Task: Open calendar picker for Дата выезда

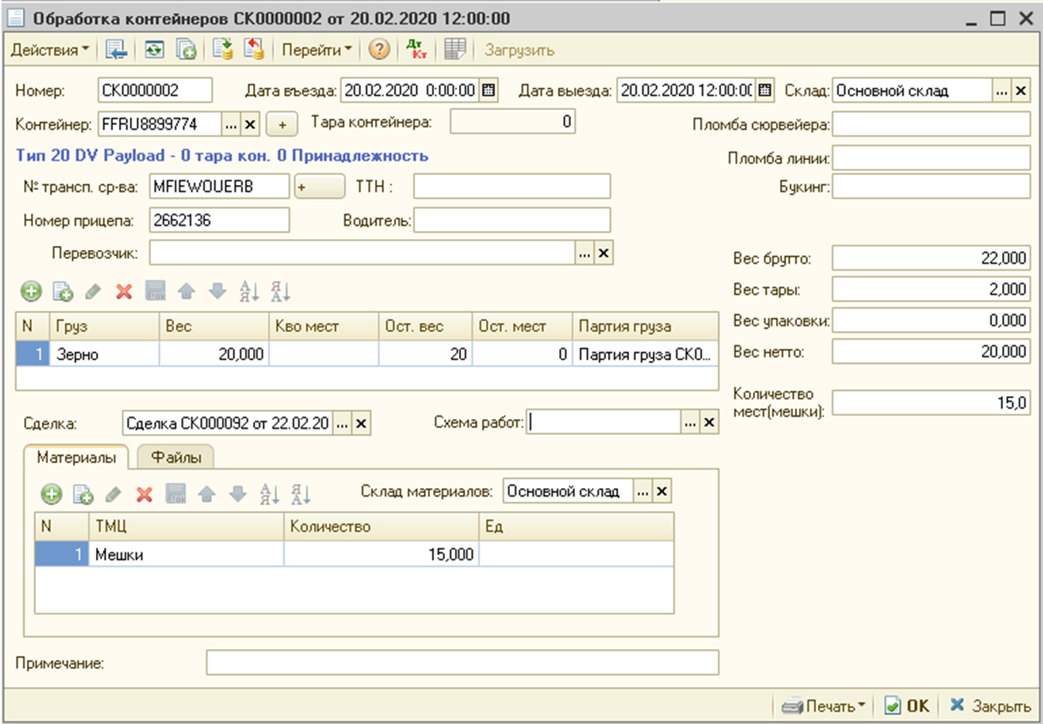Action: point(764,90)
